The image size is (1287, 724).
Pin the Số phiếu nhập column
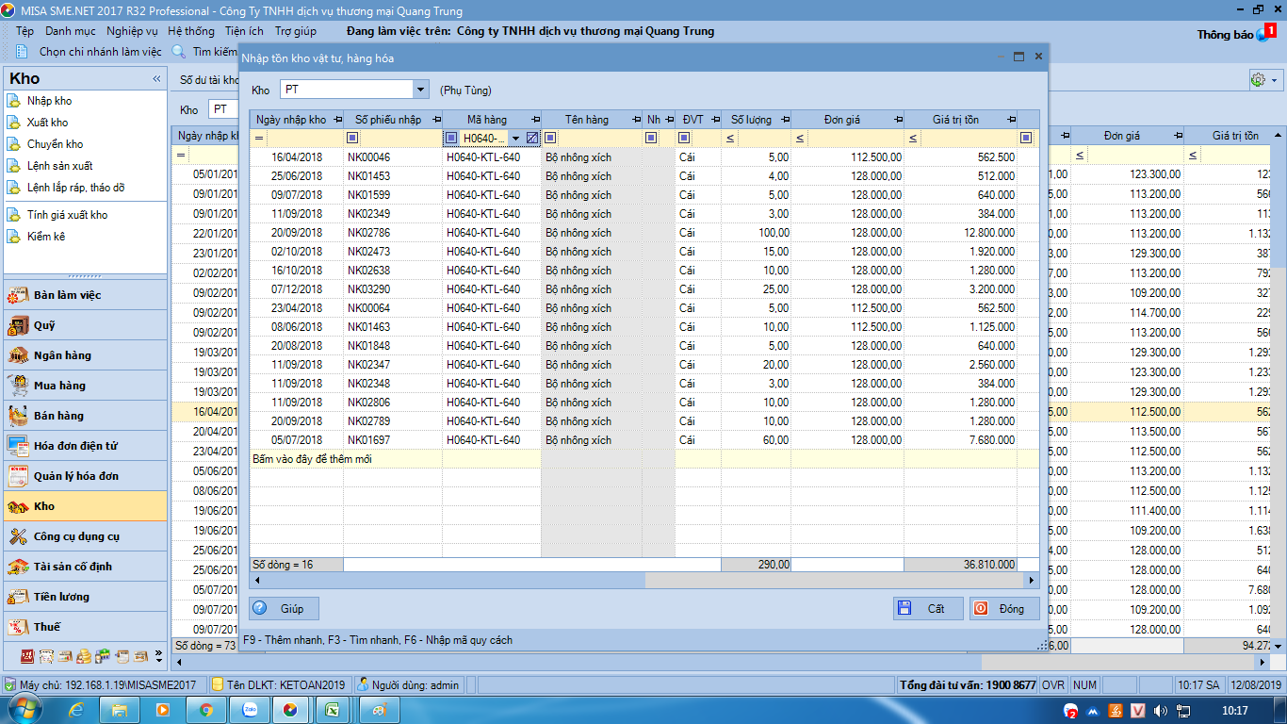coord(436,120)
